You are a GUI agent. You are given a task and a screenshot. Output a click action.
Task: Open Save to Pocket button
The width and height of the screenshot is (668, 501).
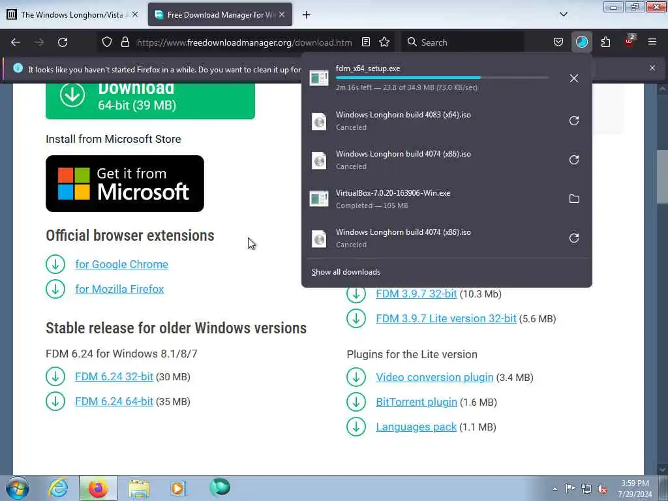[x=558, y=42]
